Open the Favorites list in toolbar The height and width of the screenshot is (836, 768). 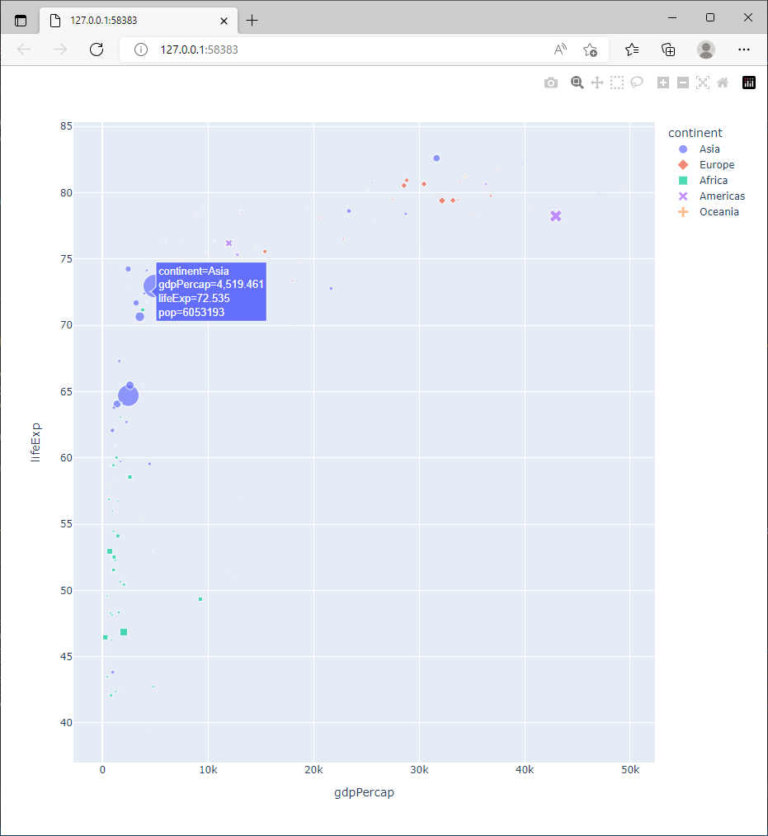tap(632, 50)
